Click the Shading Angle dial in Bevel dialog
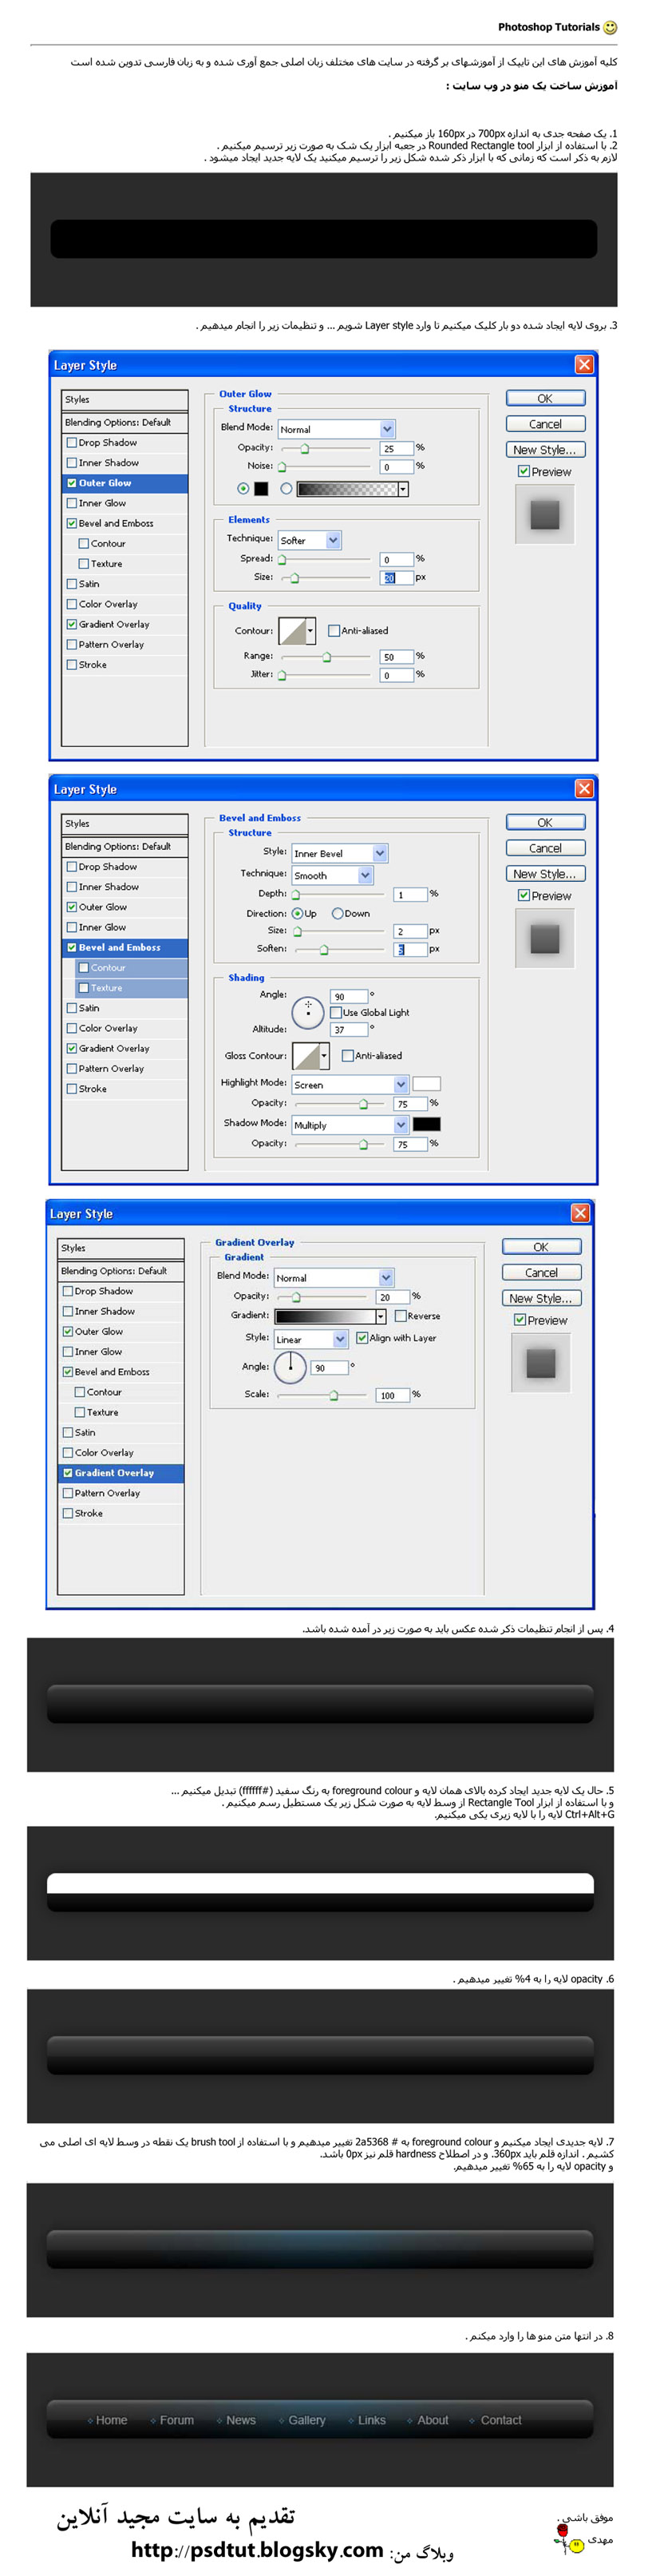This screenshot has width=656, height=2576. click(307, 1012)
